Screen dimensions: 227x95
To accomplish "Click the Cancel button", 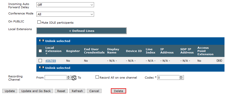I will 94,91.
